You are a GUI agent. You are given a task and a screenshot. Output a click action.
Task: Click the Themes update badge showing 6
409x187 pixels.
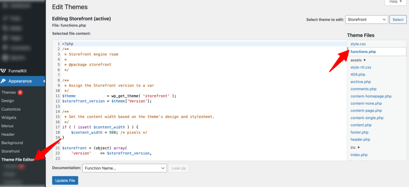20,92
